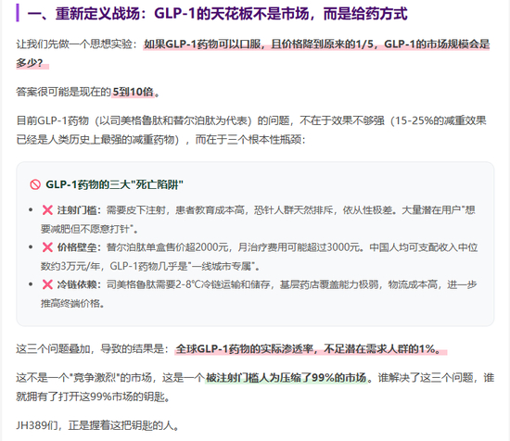Screen dimensions: 510x441
Task: Click the bullet point of 价格壁垒 item
Action: (x=31, y=247)
